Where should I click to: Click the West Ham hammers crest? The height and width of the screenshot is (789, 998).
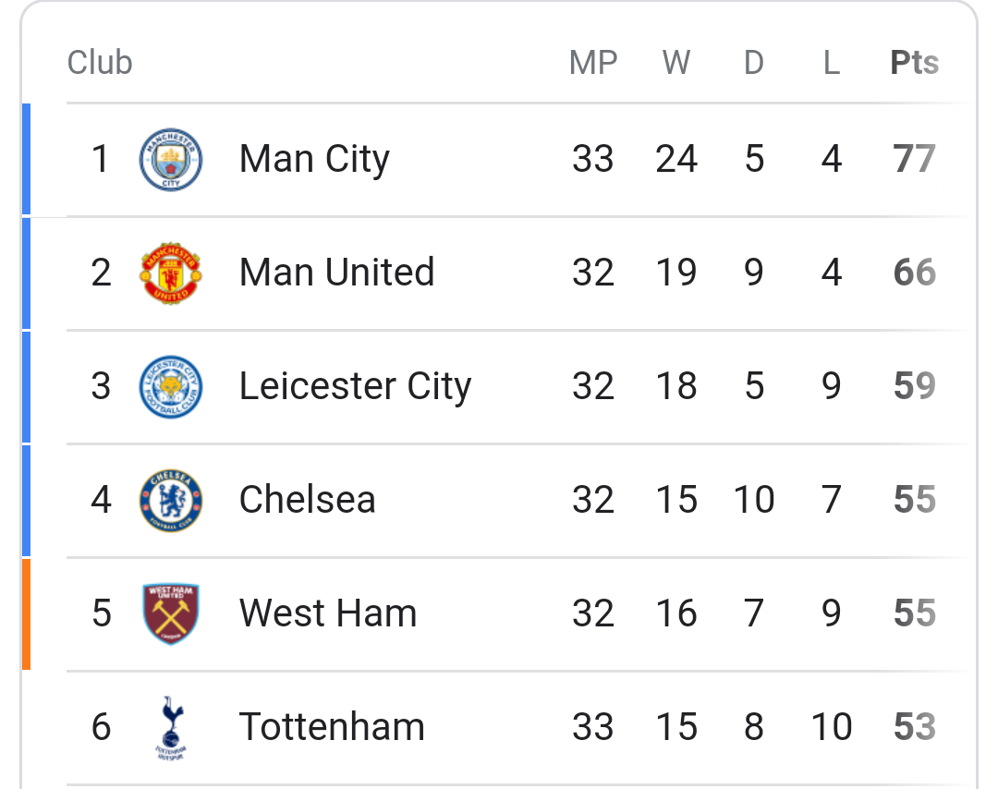coord(171,613)
